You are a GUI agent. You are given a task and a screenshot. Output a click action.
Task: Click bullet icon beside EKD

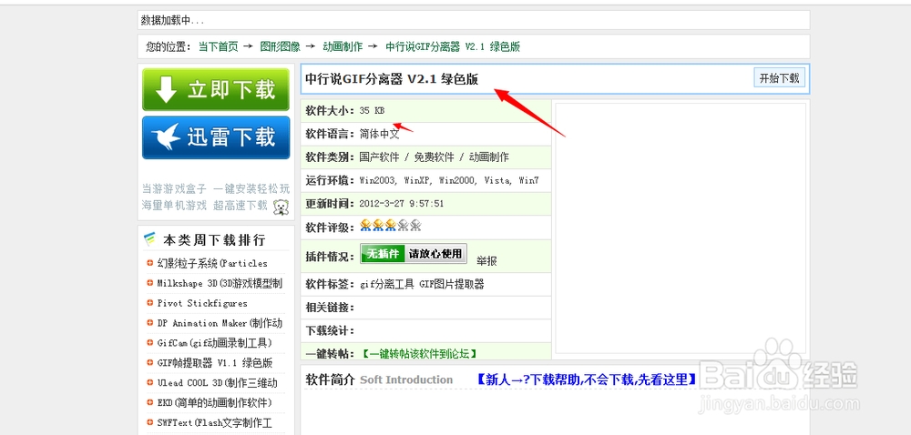(x=150, y=402)
